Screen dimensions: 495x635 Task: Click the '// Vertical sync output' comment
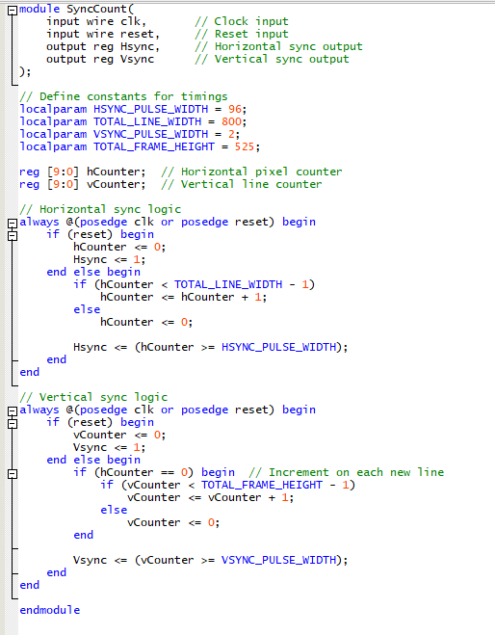pos(272,59)
